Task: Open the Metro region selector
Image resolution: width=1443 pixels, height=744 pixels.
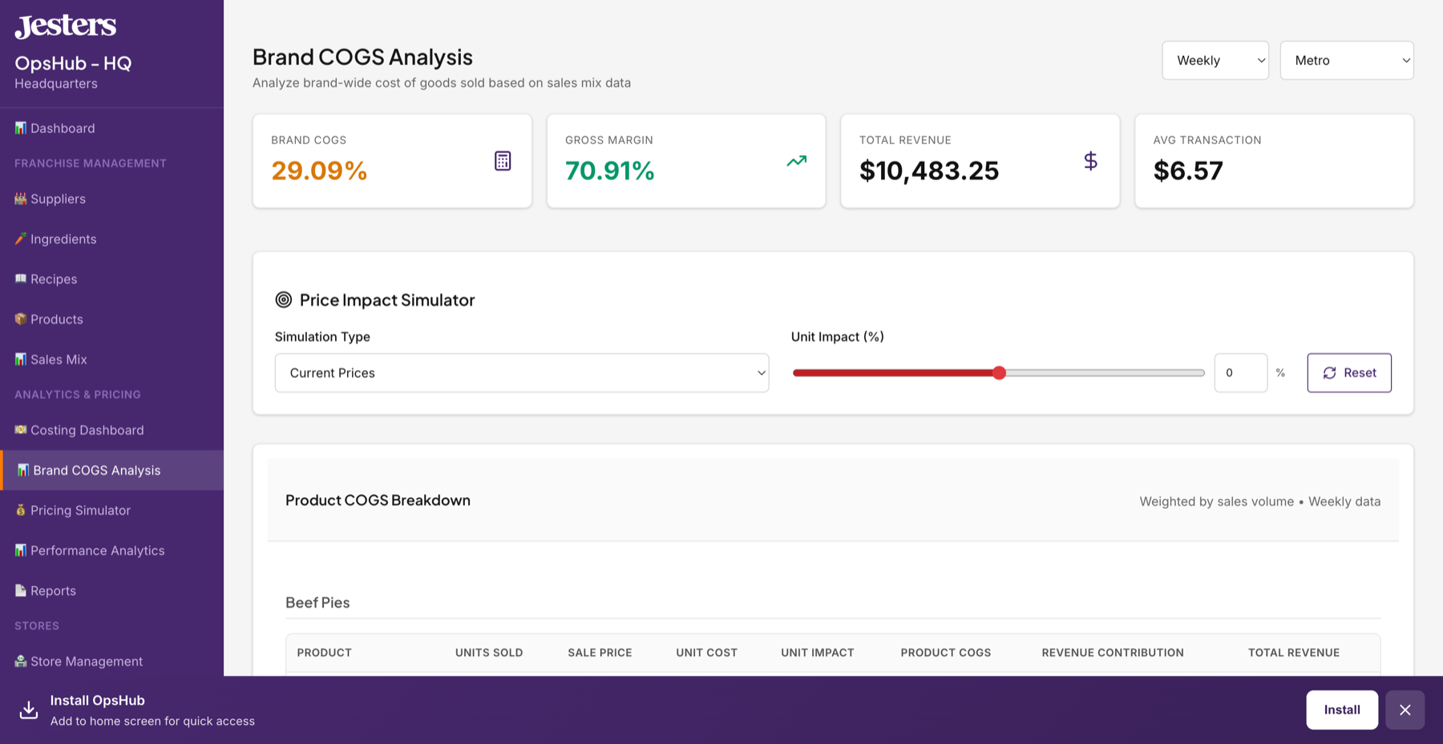Action: [x=1346, y=60]
